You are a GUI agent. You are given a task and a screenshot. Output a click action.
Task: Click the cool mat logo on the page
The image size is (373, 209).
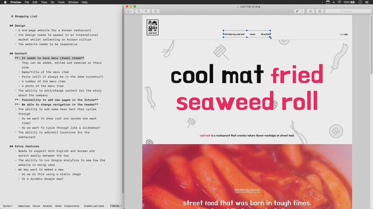pyautogui.click(x=153, y=26)
